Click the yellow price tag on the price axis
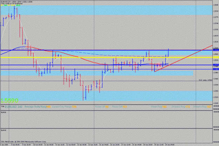 216,57
